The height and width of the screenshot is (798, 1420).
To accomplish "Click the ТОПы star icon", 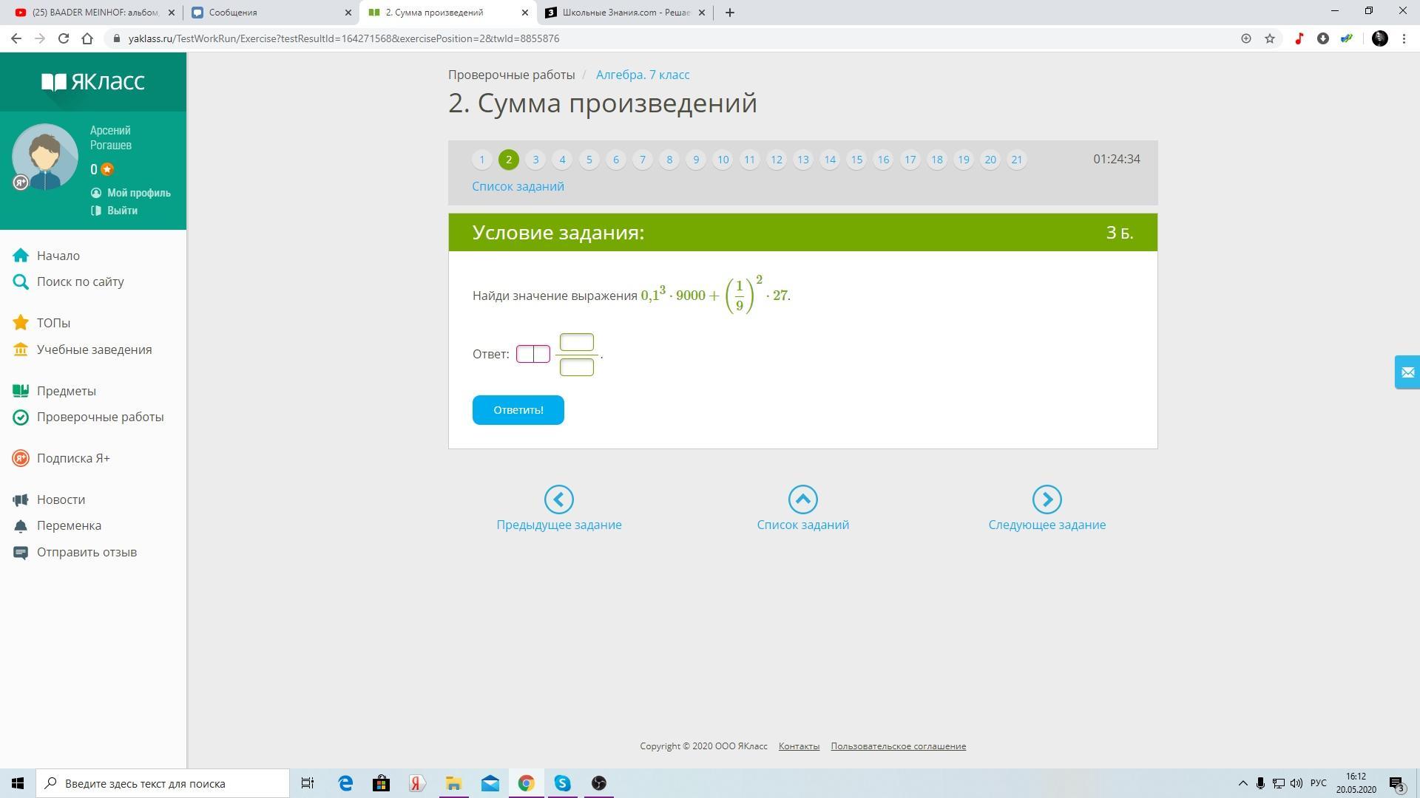I will click(21, 323).
